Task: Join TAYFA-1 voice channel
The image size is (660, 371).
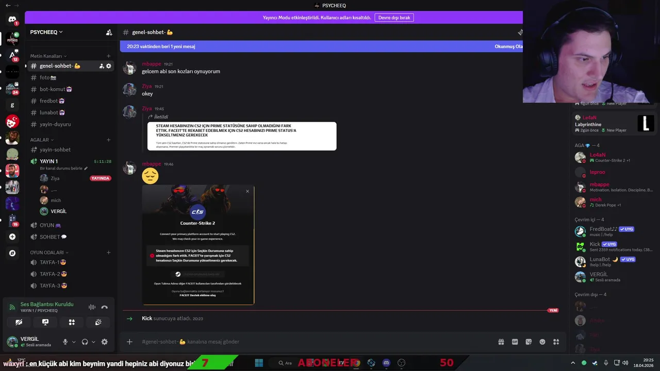Action: pos(71,262)
